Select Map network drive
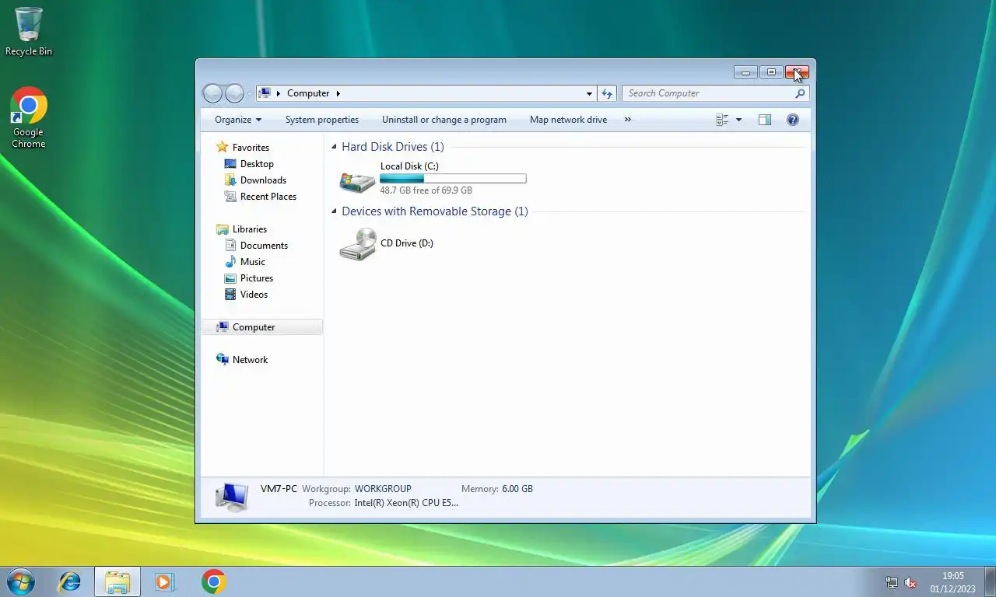The width and height of the screenshot is (996, 597). tap(568, 120)
